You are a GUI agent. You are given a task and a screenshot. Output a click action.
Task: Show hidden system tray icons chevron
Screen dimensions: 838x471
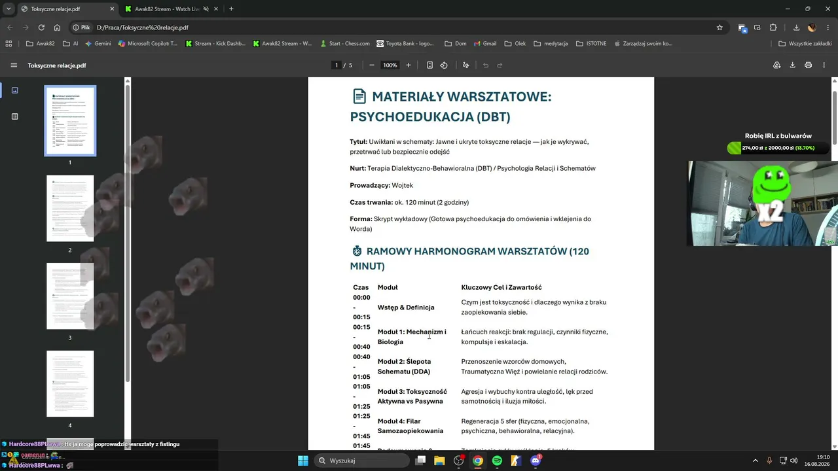click(755, 461)
